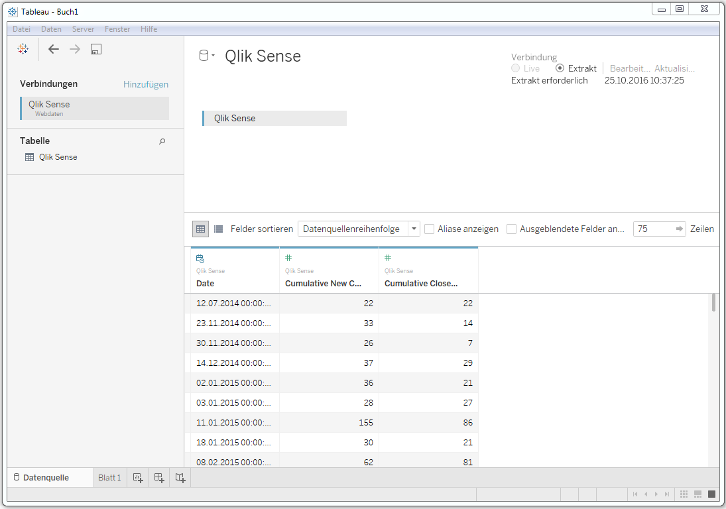Click the extract timestamp 25.10.2016 10:37:25
The image size is (726, 509).
point(644,80)
